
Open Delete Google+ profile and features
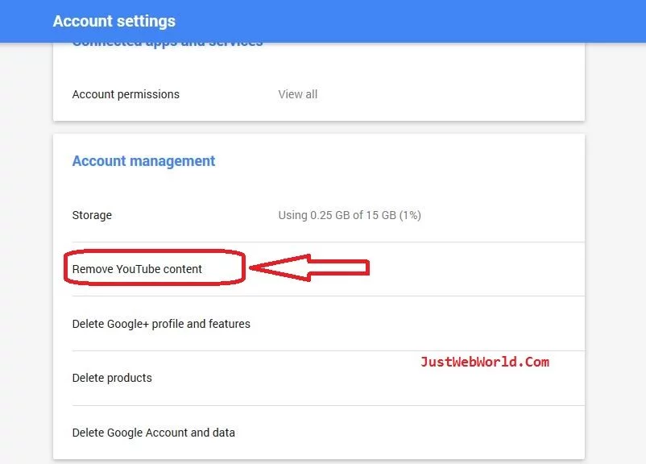[x=161, y=324]
